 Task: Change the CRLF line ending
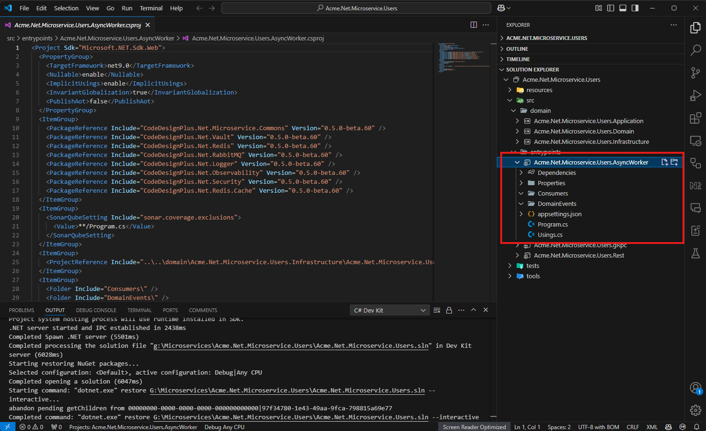(x=633, y=427)
